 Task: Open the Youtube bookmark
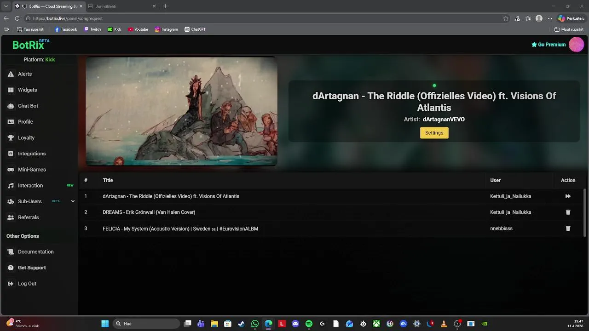tap(138, 29)
